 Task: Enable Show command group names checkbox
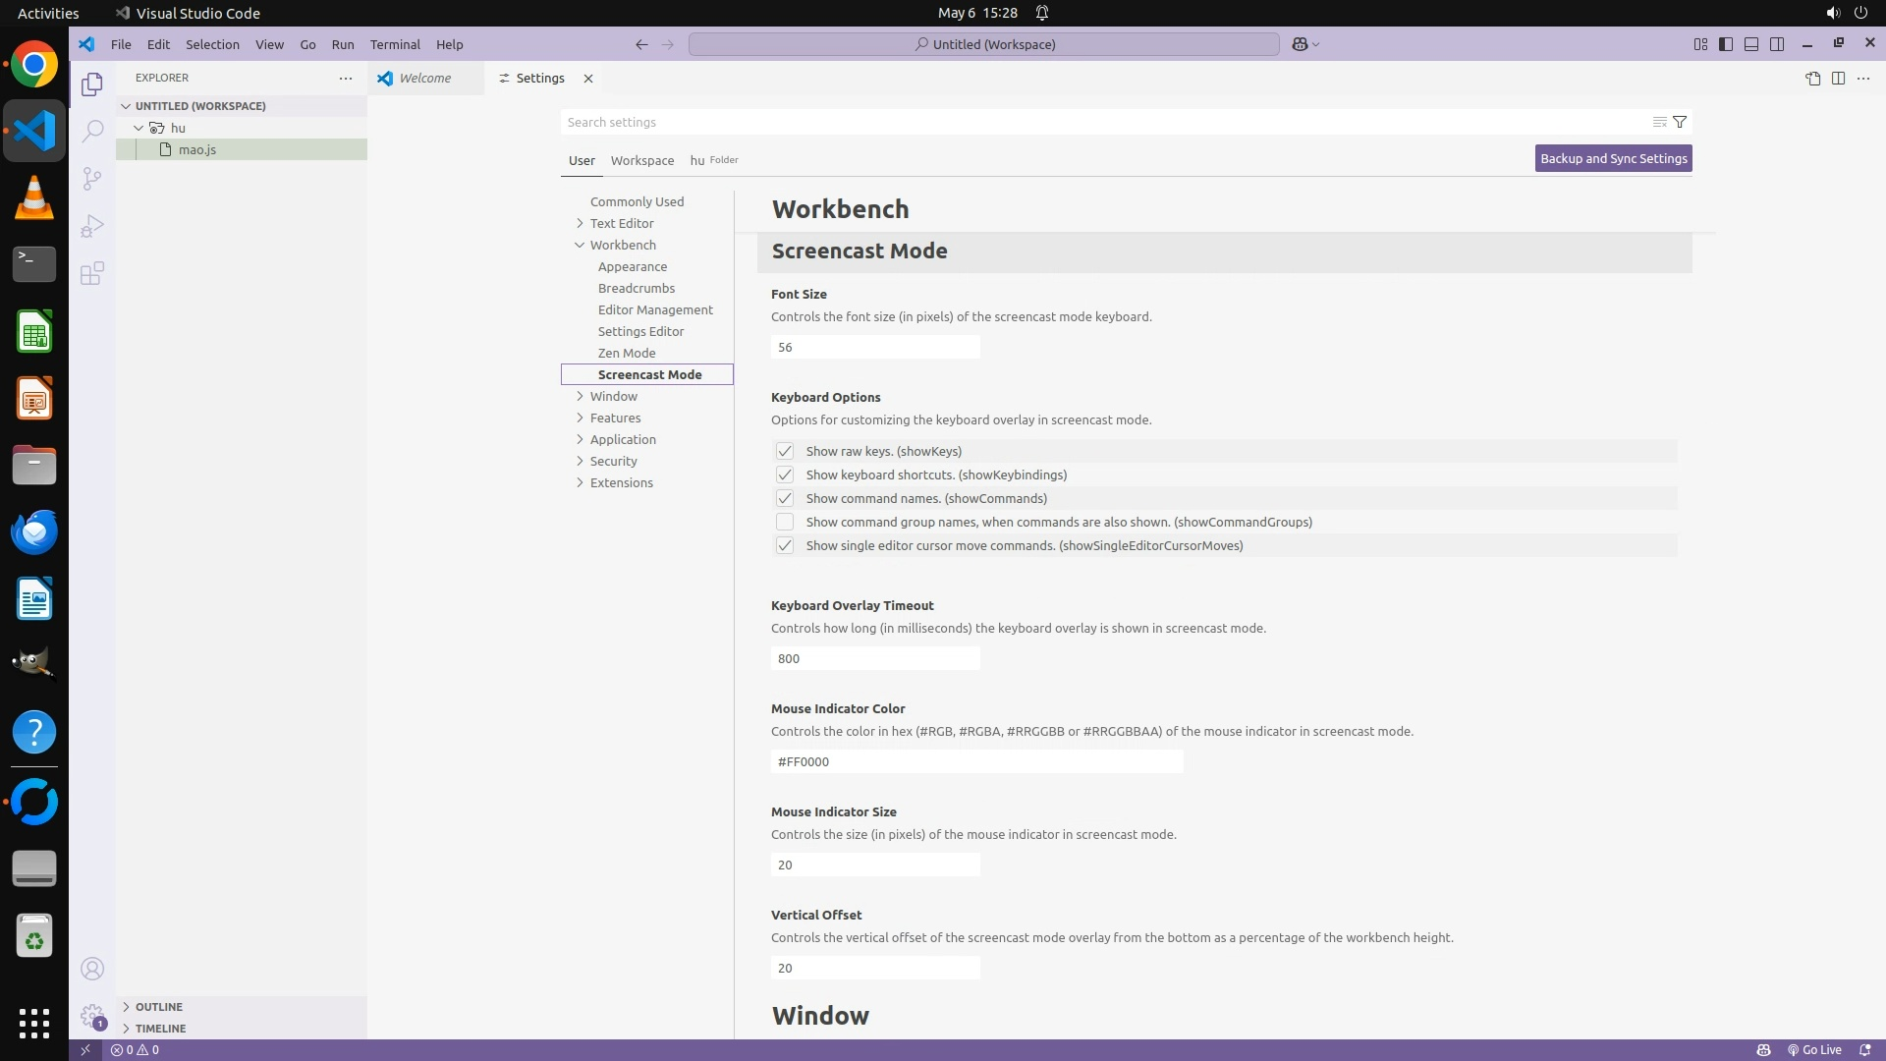tap(784, 522)
